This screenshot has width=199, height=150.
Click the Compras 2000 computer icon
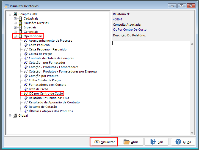pos(15,14)
